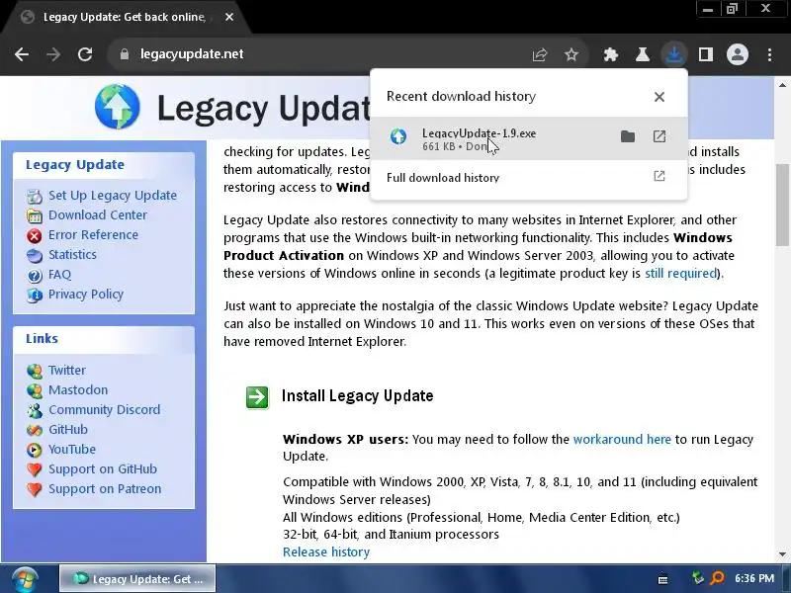This screenshot has width=791, height=593.
Task: Show LegacyUpdate-1.9.exe in folder
Action: click(x=628, y=136)
